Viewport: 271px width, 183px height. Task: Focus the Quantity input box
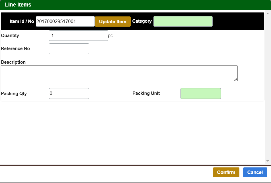click(78, 36)
